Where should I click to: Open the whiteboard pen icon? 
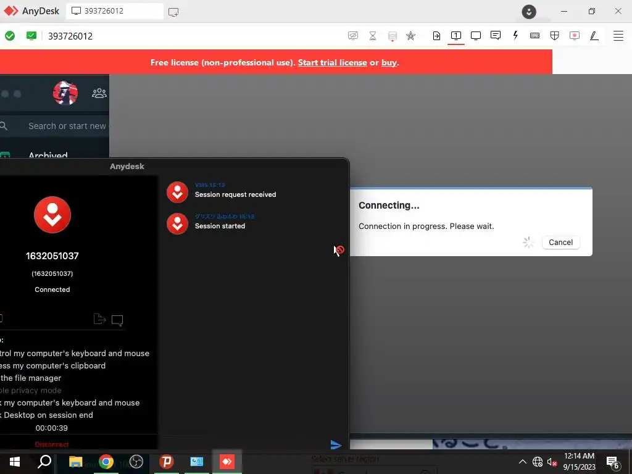(594, 36)
